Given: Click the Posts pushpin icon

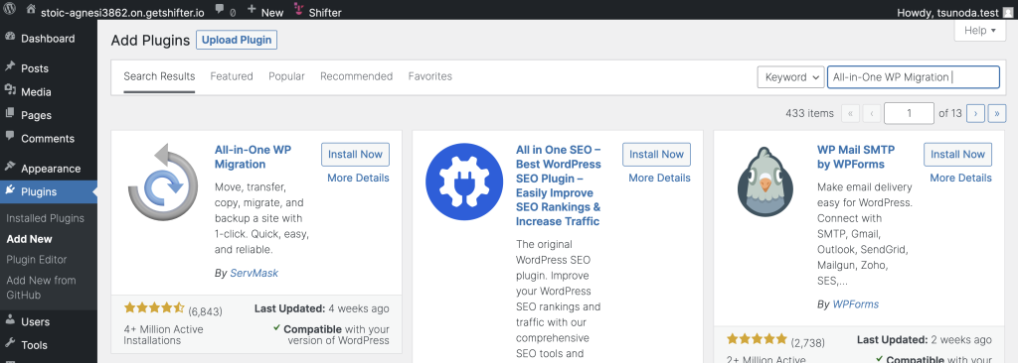Looking at the screenshot, I should click(10, 67).
